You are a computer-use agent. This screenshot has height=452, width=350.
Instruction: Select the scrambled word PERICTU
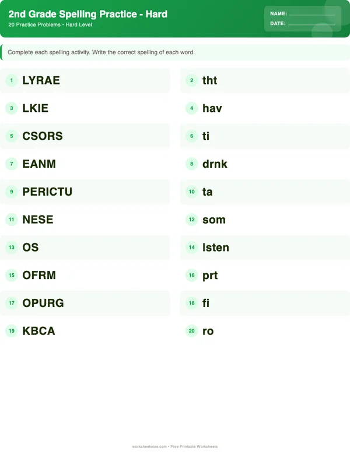click(47, 192)
